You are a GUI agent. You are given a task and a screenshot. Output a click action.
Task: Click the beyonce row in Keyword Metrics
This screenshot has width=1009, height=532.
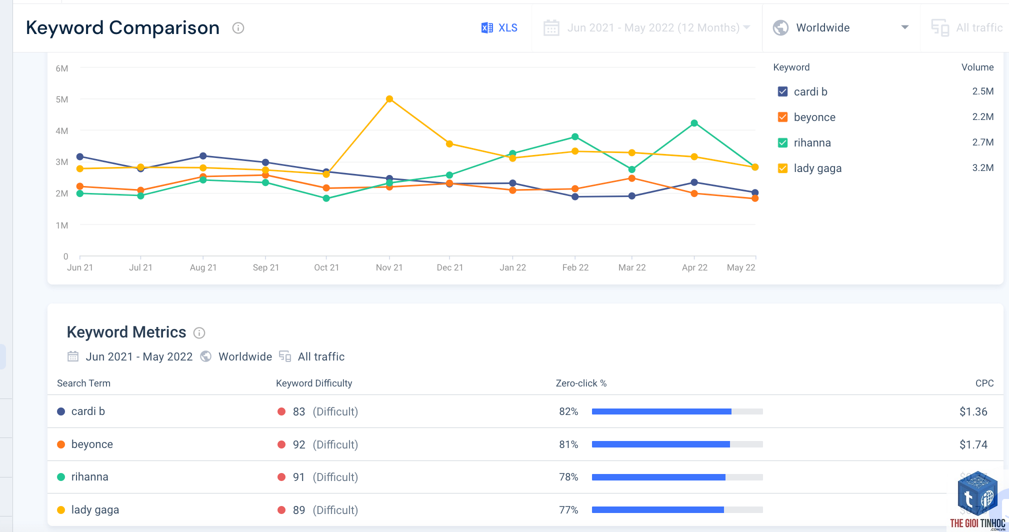tap(525, 444)
